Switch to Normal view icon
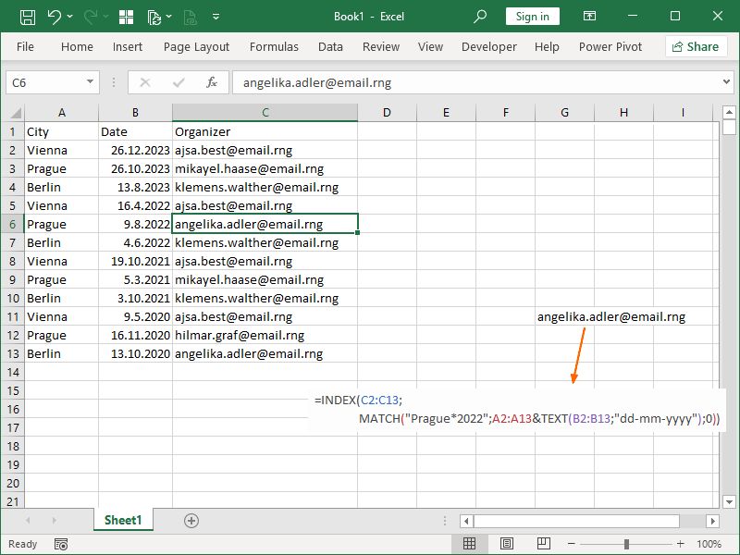The height and width of the screenshot is (555, 740). tap(469, 544)
